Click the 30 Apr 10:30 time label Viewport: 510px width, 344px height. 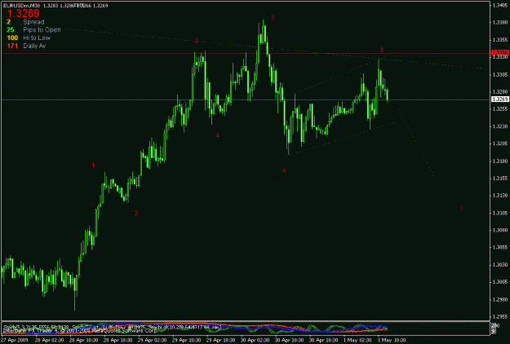[290, 340]
